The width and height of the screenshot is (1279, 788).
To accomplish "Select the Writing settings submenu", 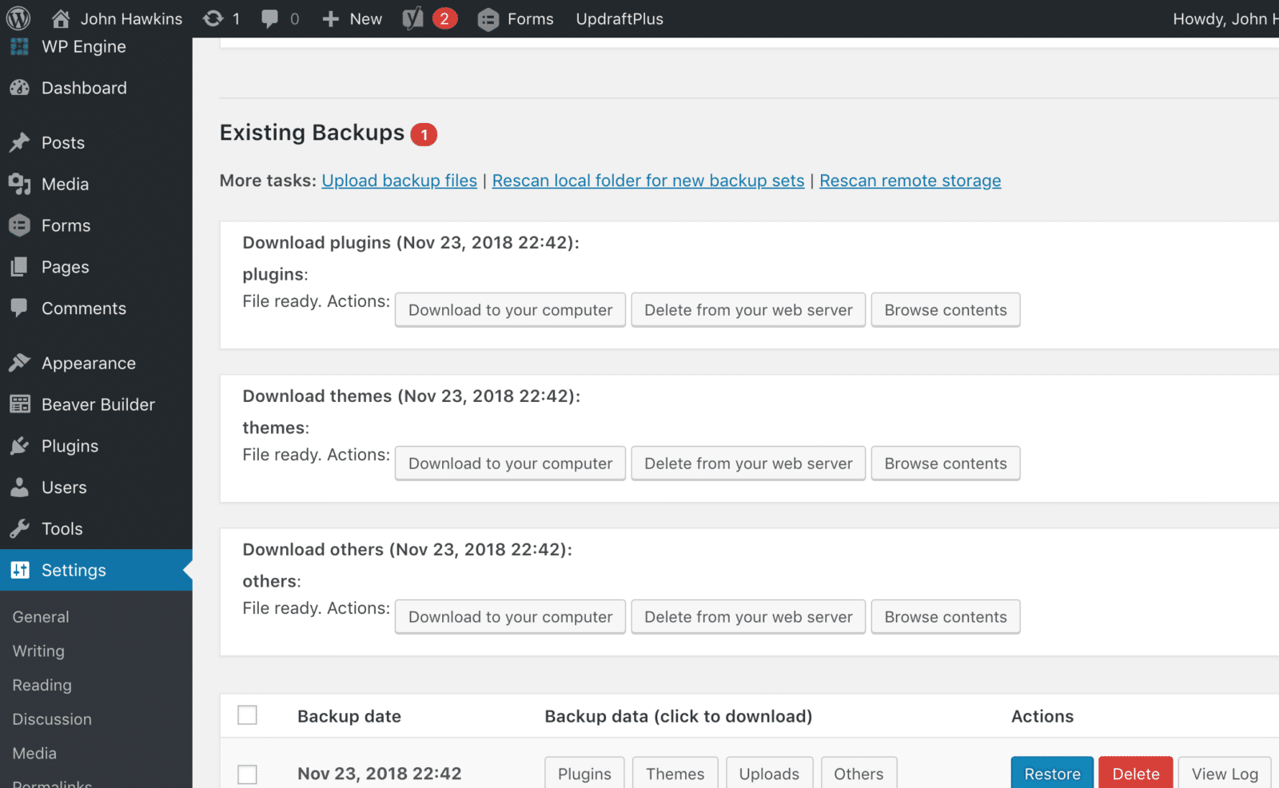I will [38, 651].
